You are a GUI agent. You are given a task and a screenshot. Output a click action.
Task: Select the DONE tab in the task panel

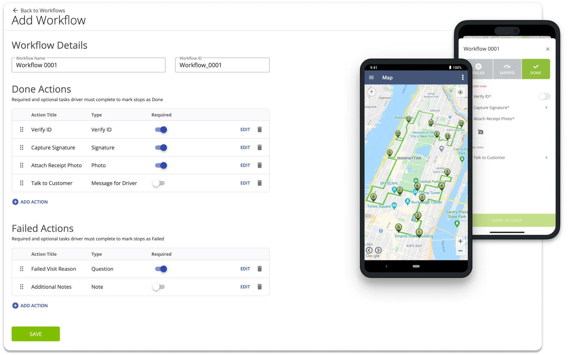coord(536,69)
